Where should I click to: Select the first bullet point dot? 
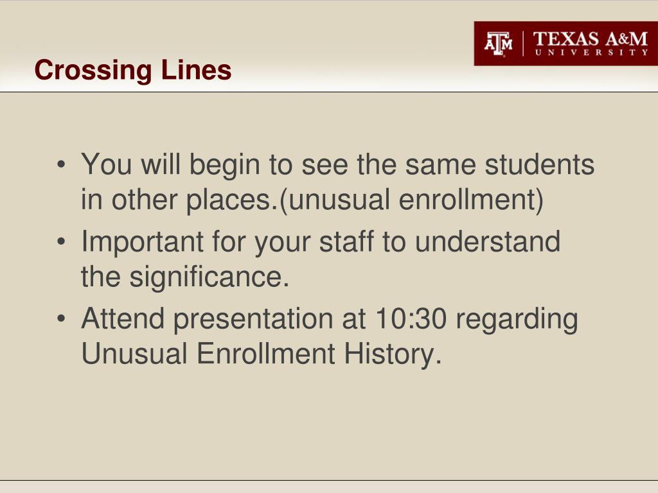(61, 164)
